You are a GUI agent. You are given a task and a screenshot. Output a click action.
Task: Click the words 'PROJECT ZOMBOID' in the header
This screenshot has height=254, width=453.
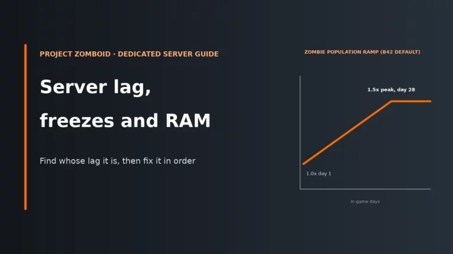pyautogui.click(x=75, y=54)
